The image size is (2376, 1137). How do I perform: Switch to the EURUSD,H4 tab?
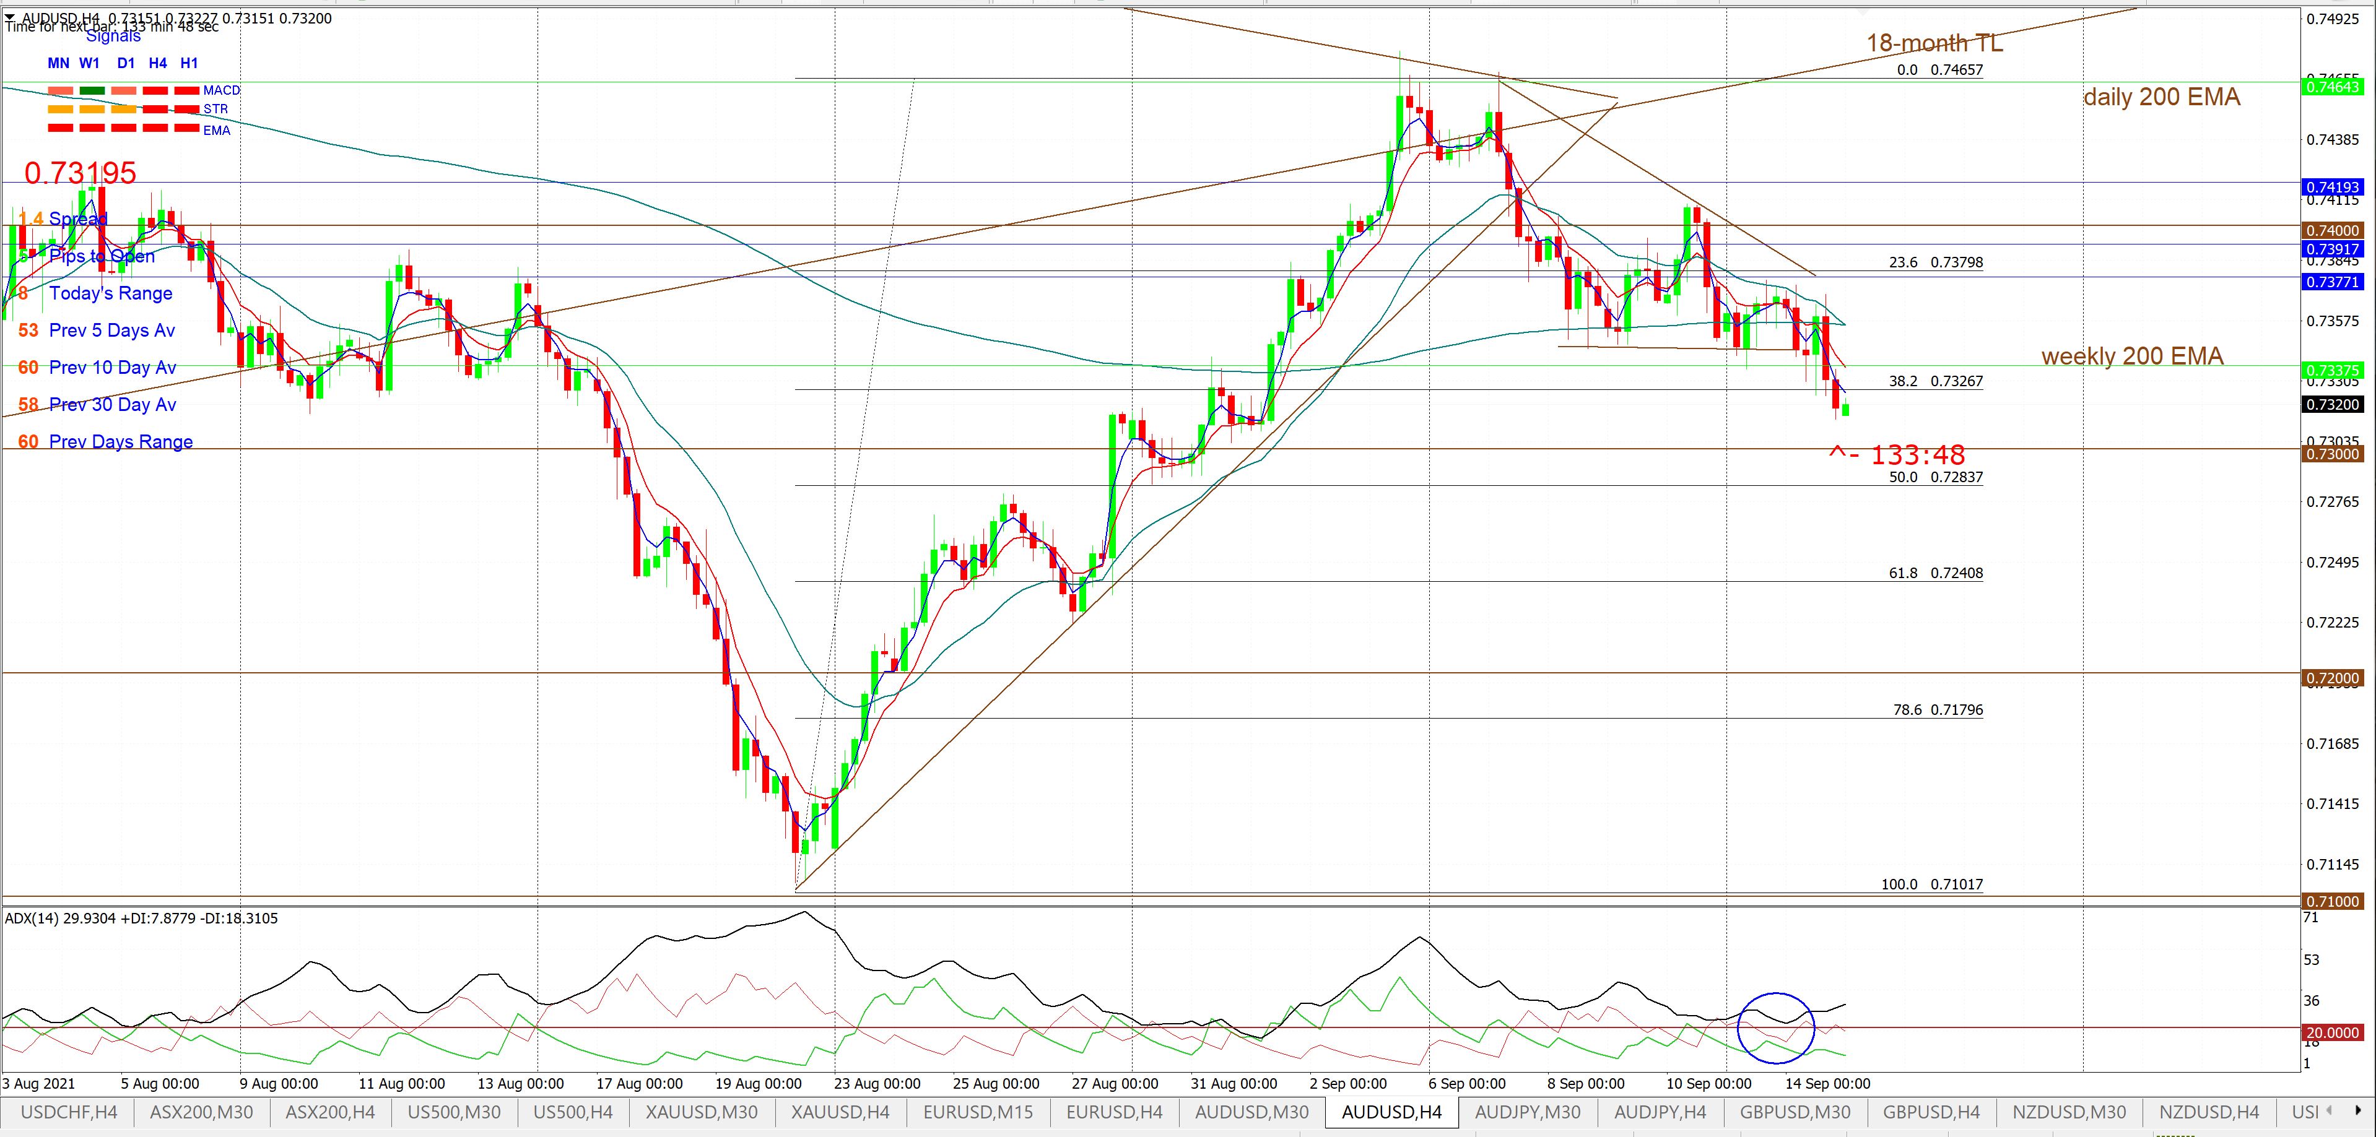click(x=1114, y=1112)
